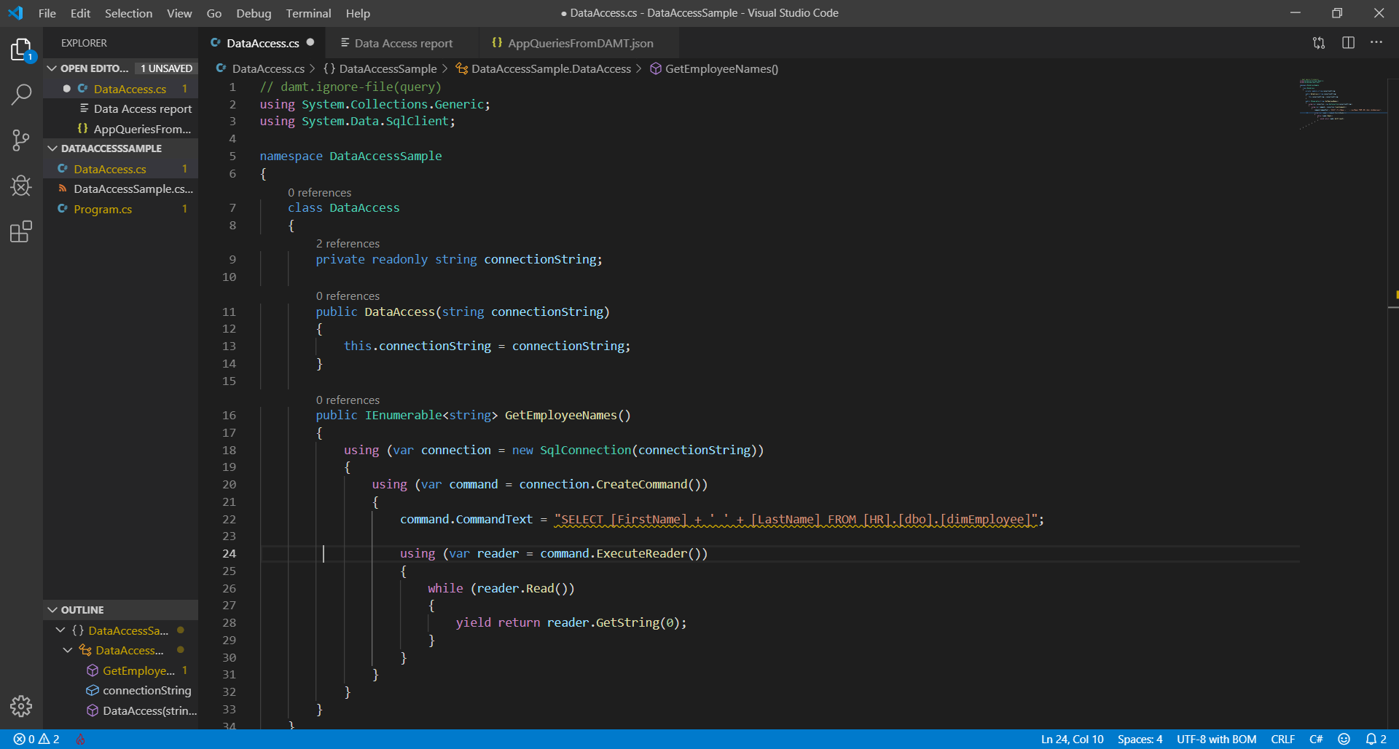Click the Split Editor Right icon
Screen dimensions: 1399x749
pos(1348,43)
